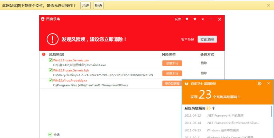This screenshot has width=274, height=138.
Task: Click 允许 to allow multiple downloads
Action: click(x=85, y=6)
